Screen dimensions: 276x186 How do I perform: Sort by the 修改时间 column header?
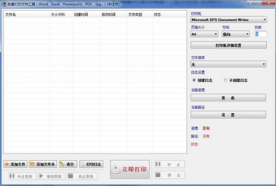point(113,15)
